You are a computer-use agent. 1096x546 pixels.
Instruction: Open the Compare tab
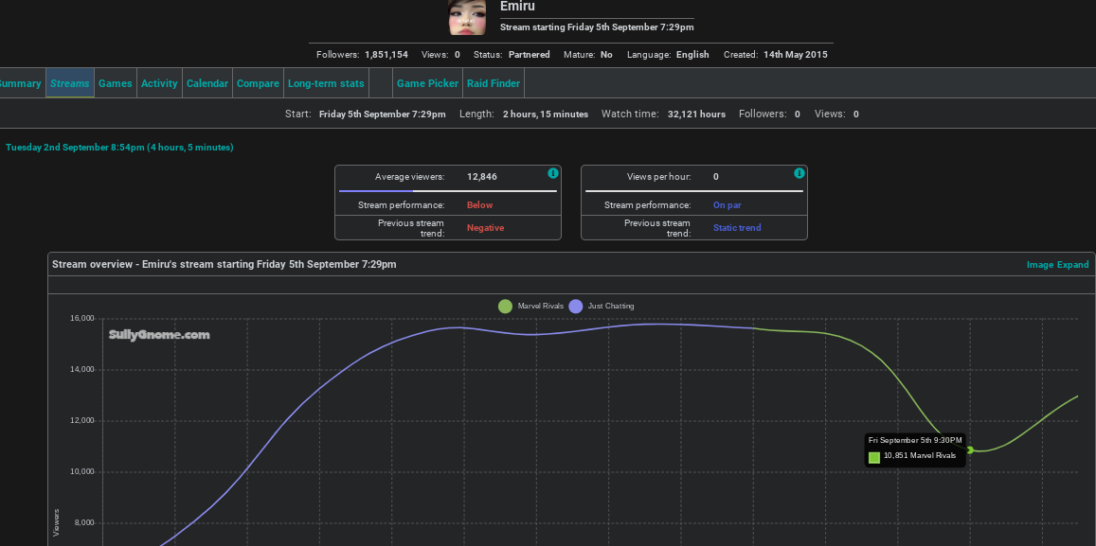tap(258, 83)
